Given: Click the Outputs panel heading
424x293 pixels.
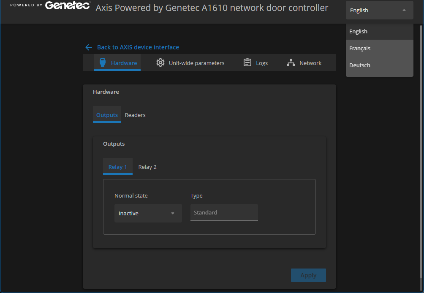Looking at the screenshot, I should [114, 144].
